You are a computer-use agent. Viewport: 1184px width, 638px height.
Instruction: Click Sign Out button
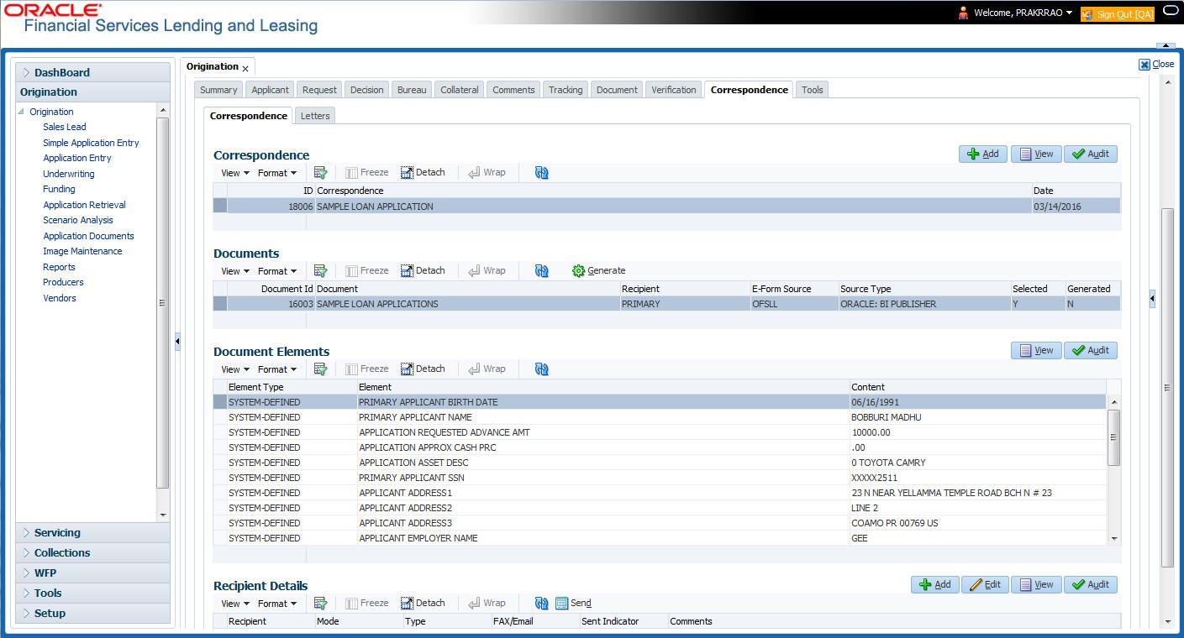[x=1117, y=13]
